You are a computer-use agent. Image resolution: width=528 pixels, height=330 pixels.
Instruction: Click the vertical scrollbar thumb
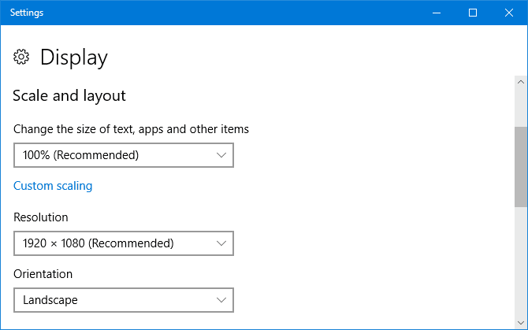[x=521, y=165]
